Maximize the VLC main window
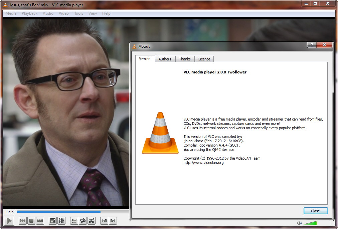Screen dimensions: 338x229 pos(315,3)
